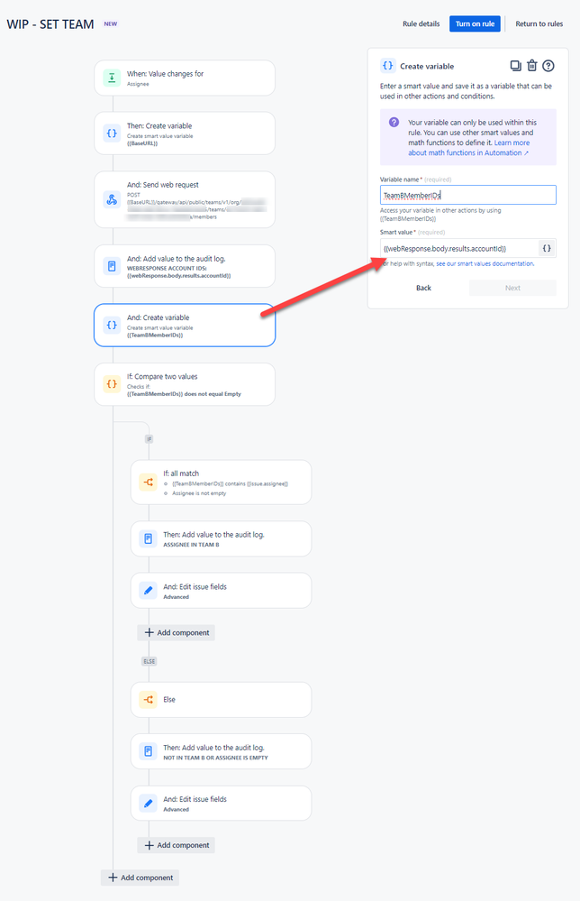Click the audit log icon on the audit action

click(112, 265)
